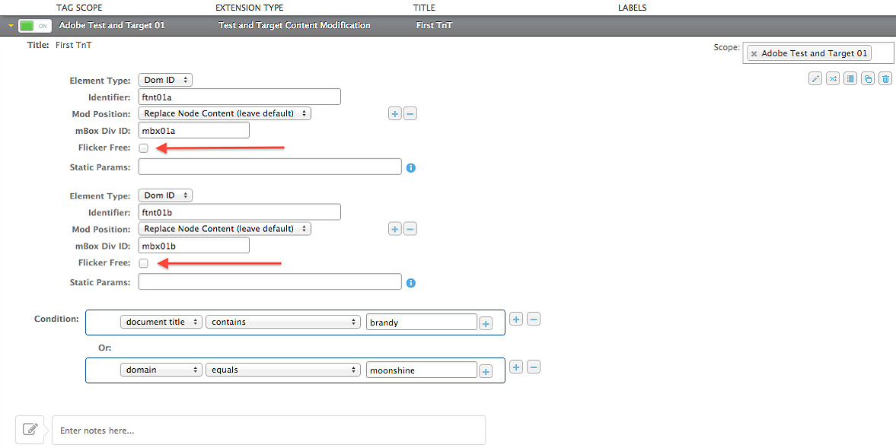Click the notes pencil icon
The width and height of the screenshot is (896, 448).
[x=30, y=429]
